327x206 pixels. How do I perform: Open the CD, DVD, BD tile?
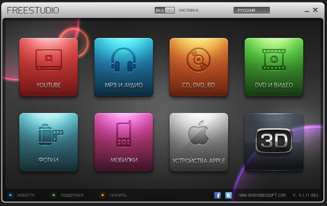click(199, 67)
